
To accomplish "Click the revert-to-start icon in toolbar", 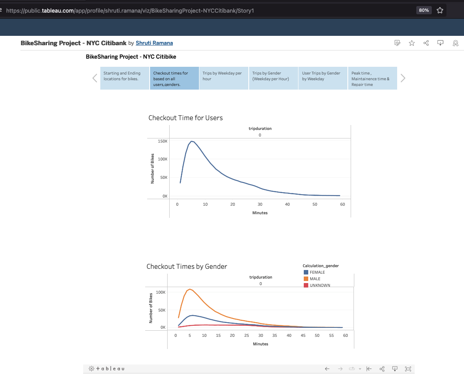I will pos(369,369).
